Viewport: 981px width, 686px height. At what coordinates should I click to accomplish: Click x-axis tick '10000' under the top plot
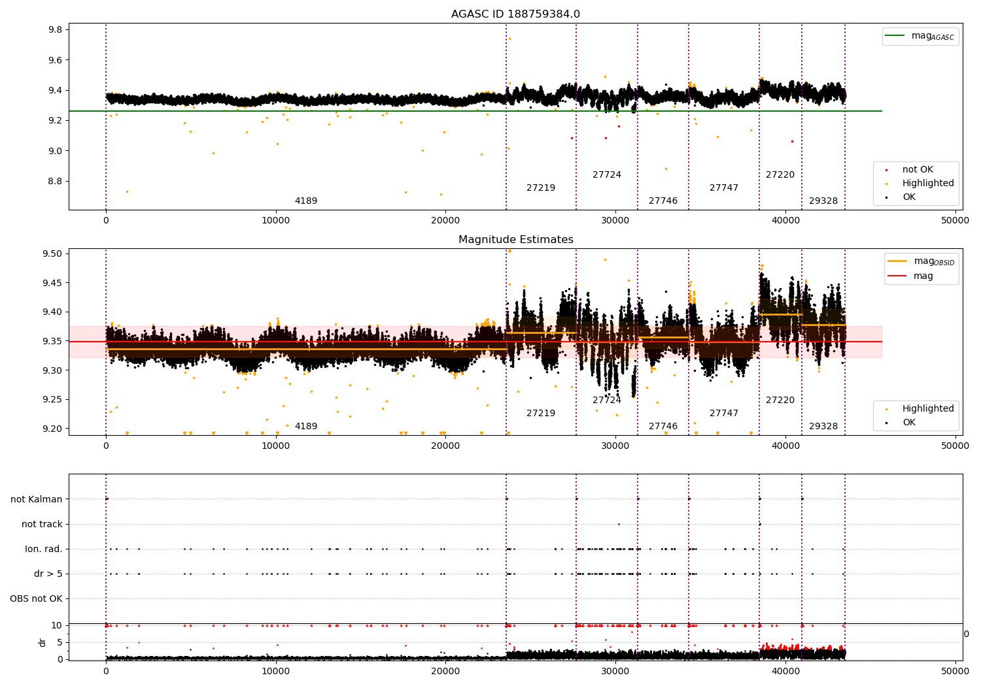point(275,220)
